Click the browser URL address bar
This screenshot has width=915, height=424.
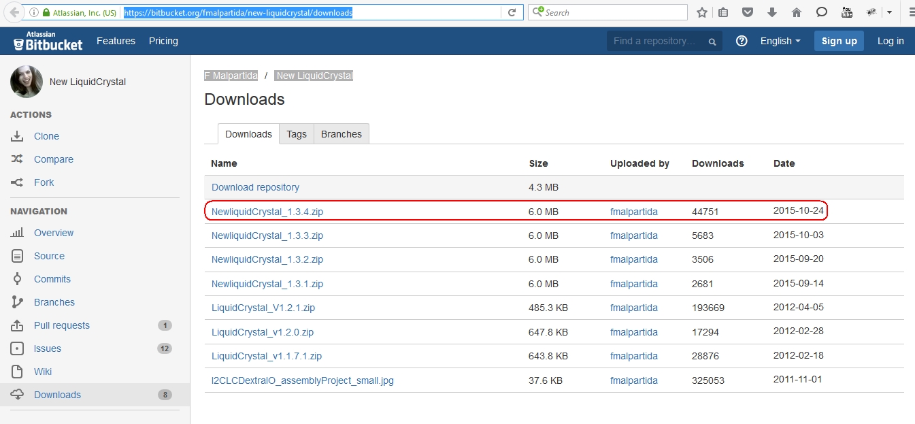coord(313,12)
